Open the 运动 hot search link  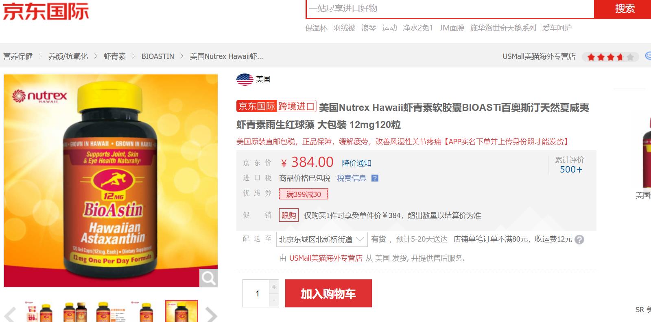click(389, 28)
